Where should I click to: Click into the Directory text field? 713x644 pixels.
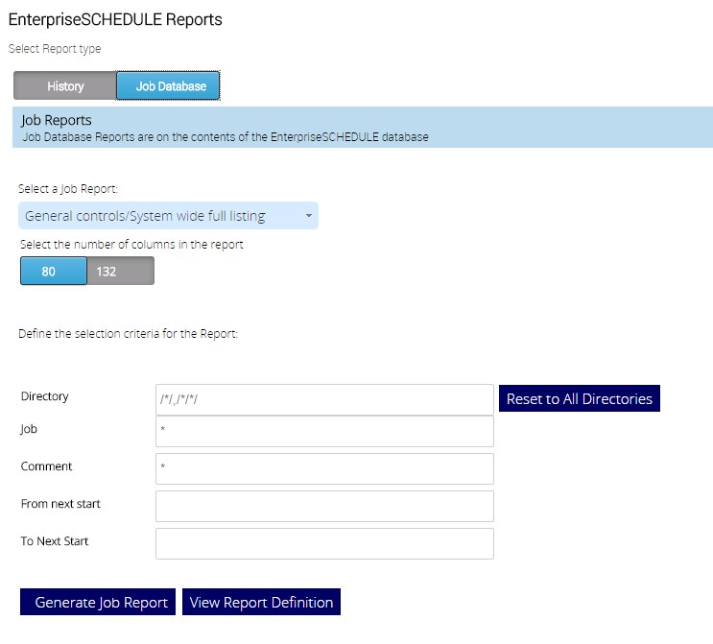pos(324,399)
